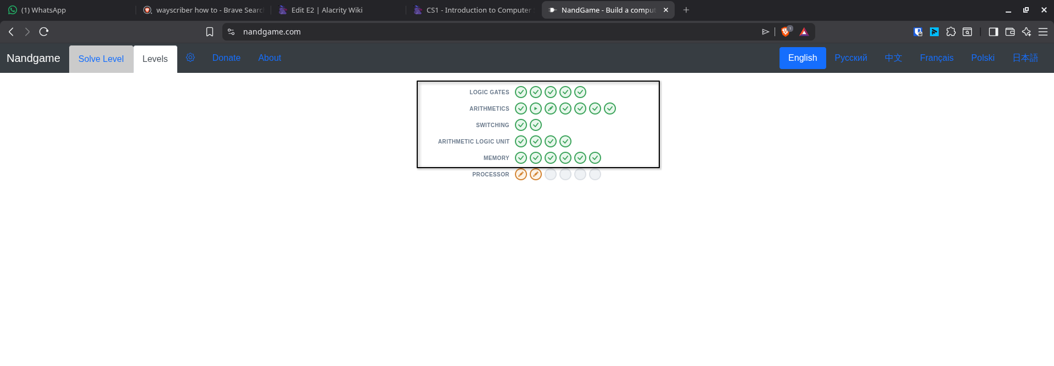Open the Brave Shields icon
Screen dimensions: 1054x366
point(786,32)
